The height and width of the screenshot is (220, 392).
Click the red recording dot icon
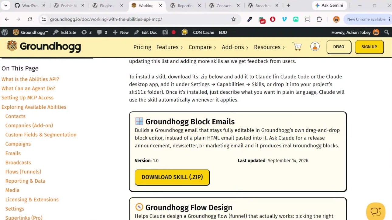tap(174, 32)
